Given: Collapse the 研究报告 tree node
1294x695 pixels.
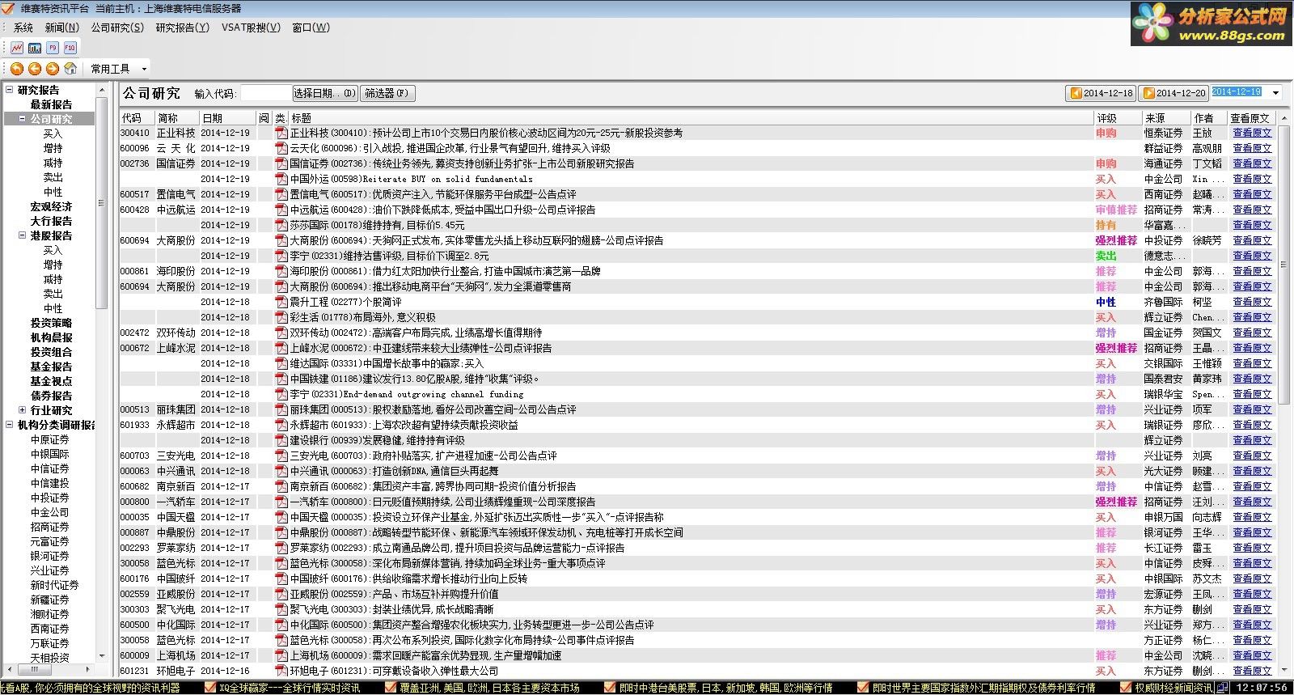Looking at the screenshot, I should (x=10, y=90).
